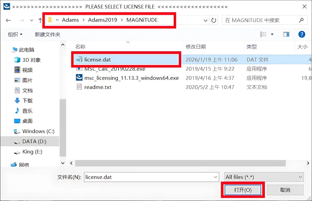Open the All files (*.*) filter dropdown

click(264, 177)
